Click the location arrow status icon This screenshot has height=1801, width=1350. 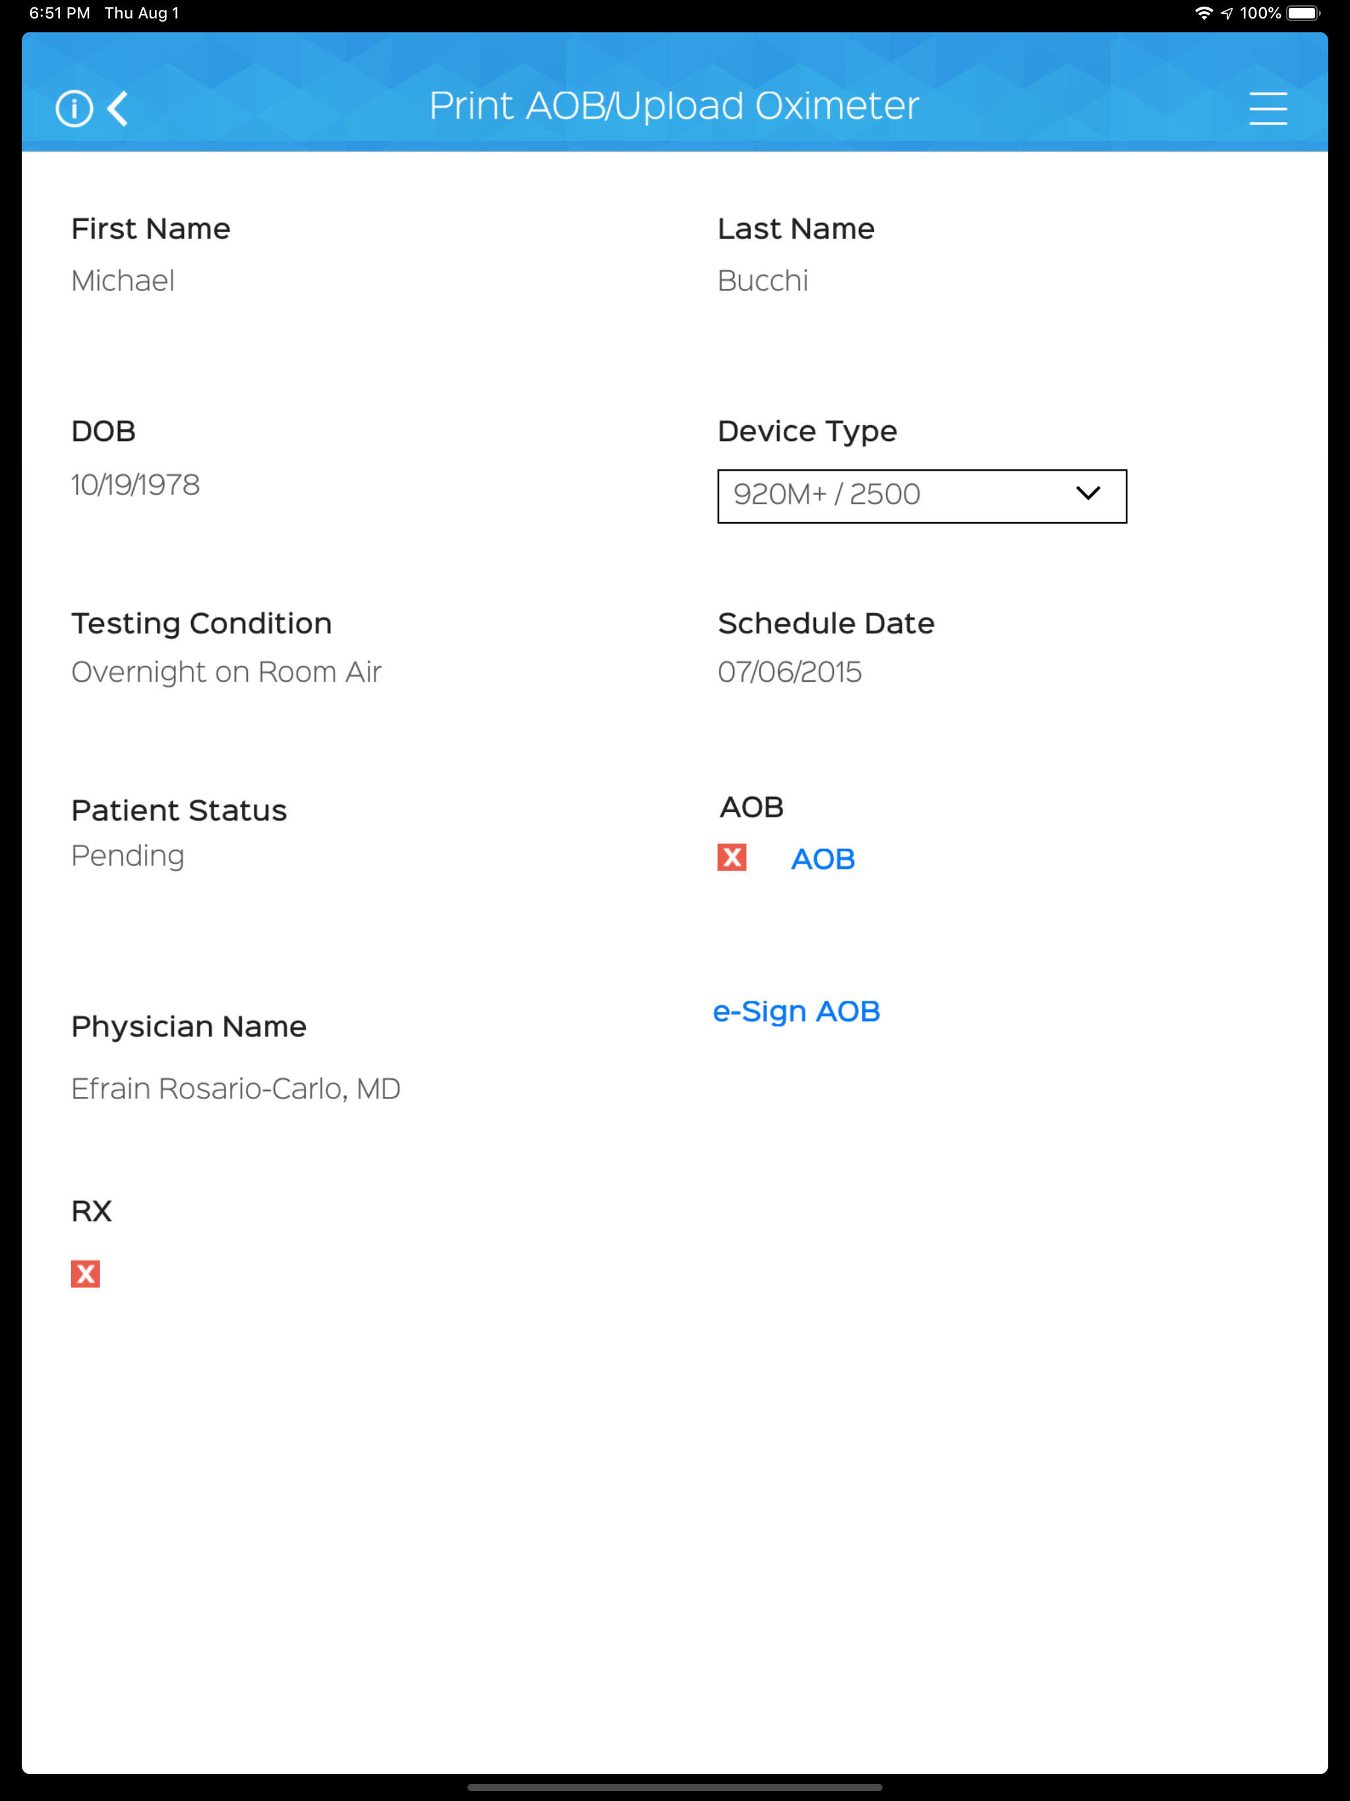(1226, 13)
